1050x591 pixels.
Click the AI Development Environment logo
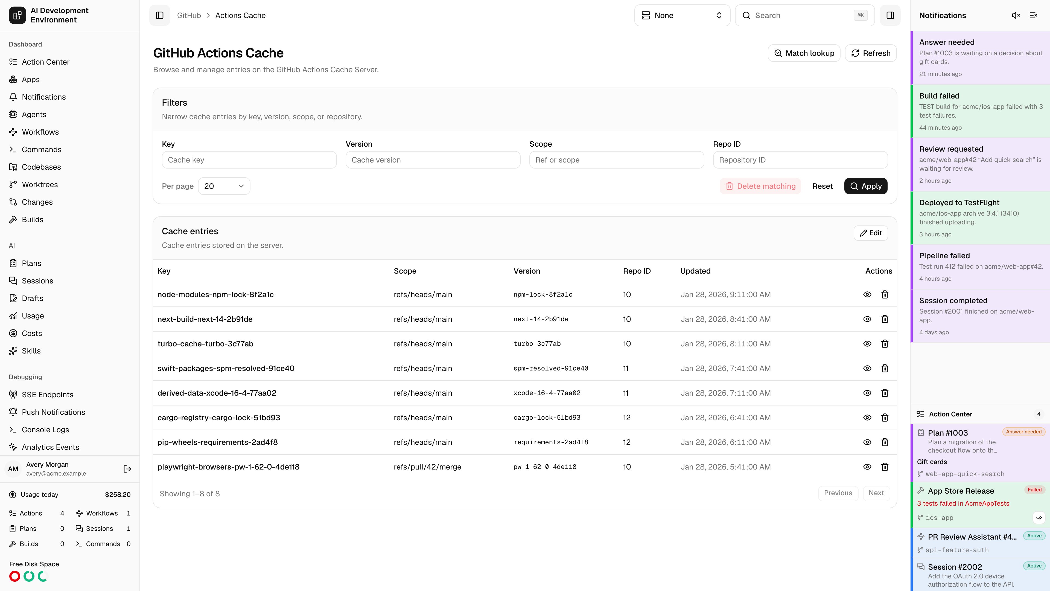(17, 16)
